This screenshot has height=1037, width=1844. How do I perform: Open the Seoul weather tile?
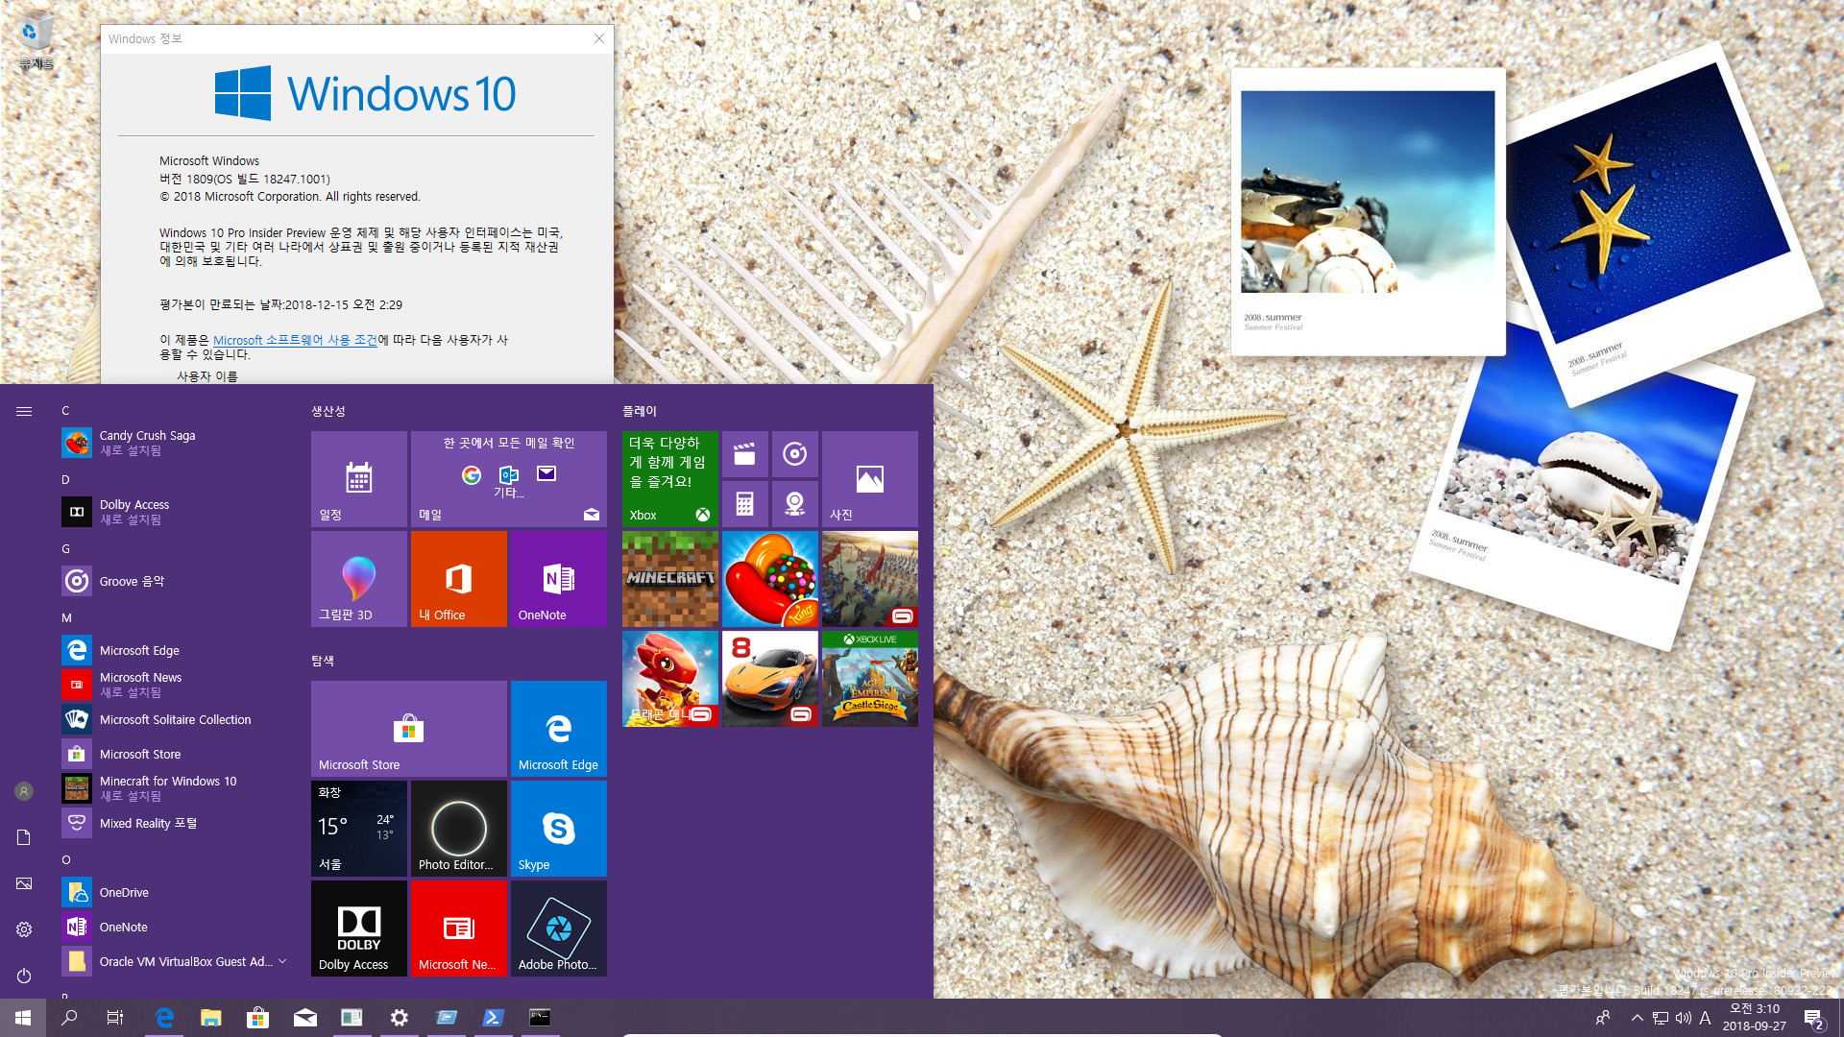[x=358, y=829]
